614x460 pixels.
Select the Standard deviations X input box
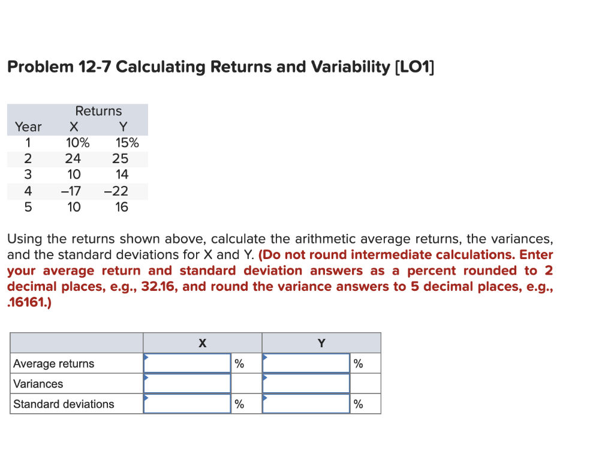pos(186,404)
